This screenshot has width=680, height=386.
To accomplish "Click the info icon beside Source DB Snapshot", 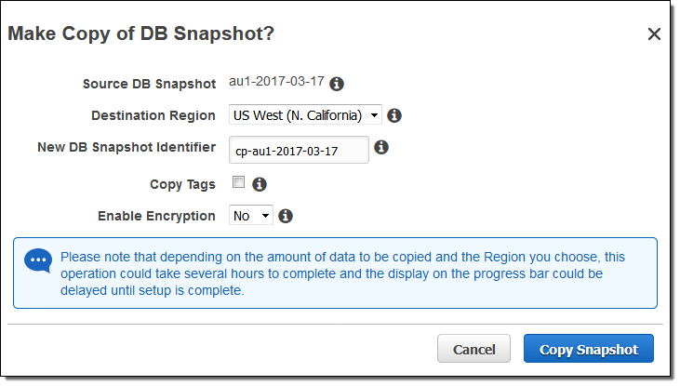I will [x=337, y=84].
